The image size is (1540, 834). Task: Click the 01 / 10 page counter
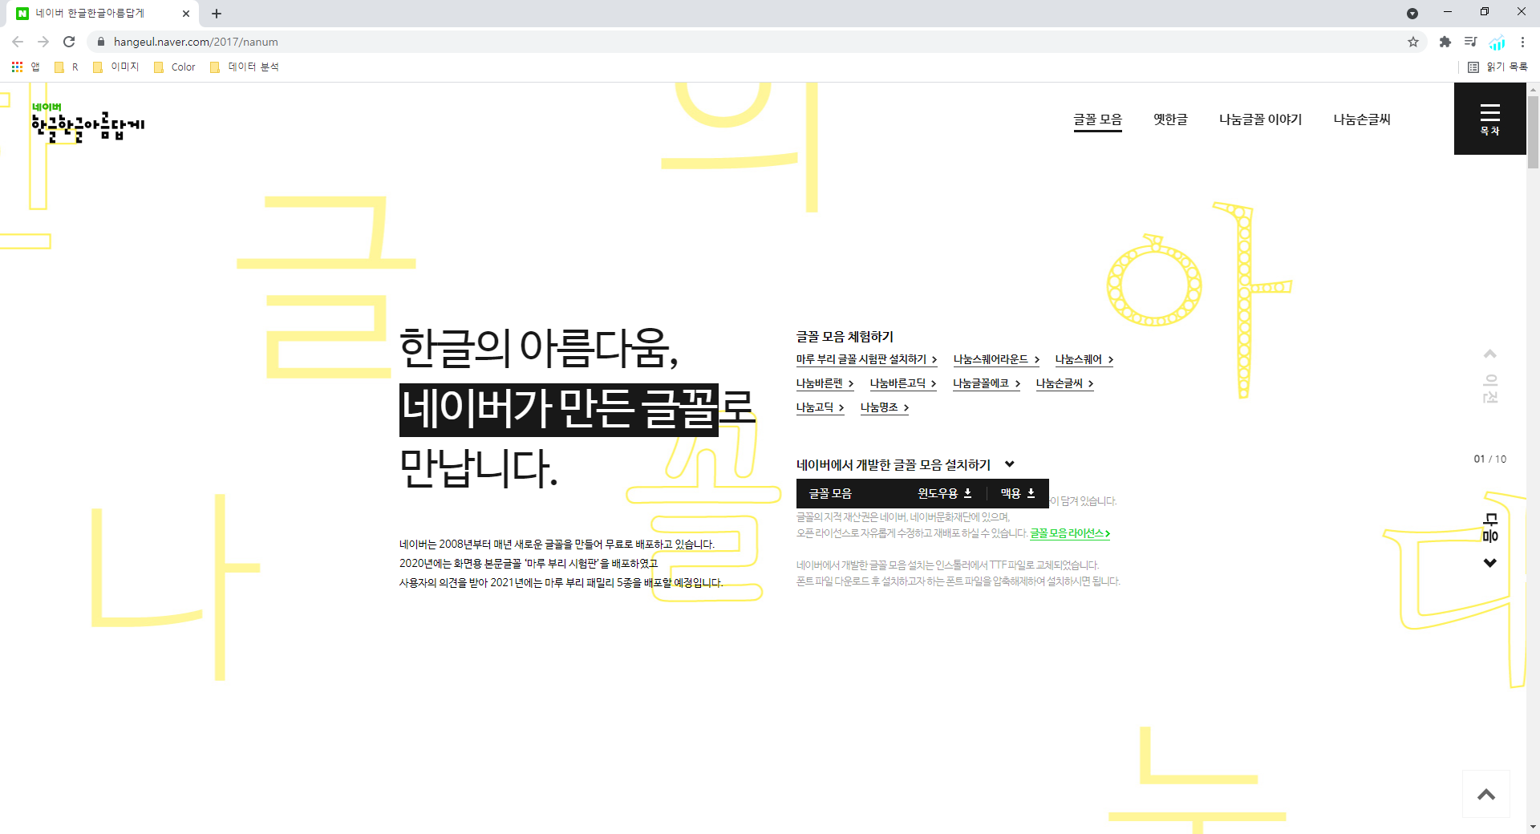(x=1489, y=460)
